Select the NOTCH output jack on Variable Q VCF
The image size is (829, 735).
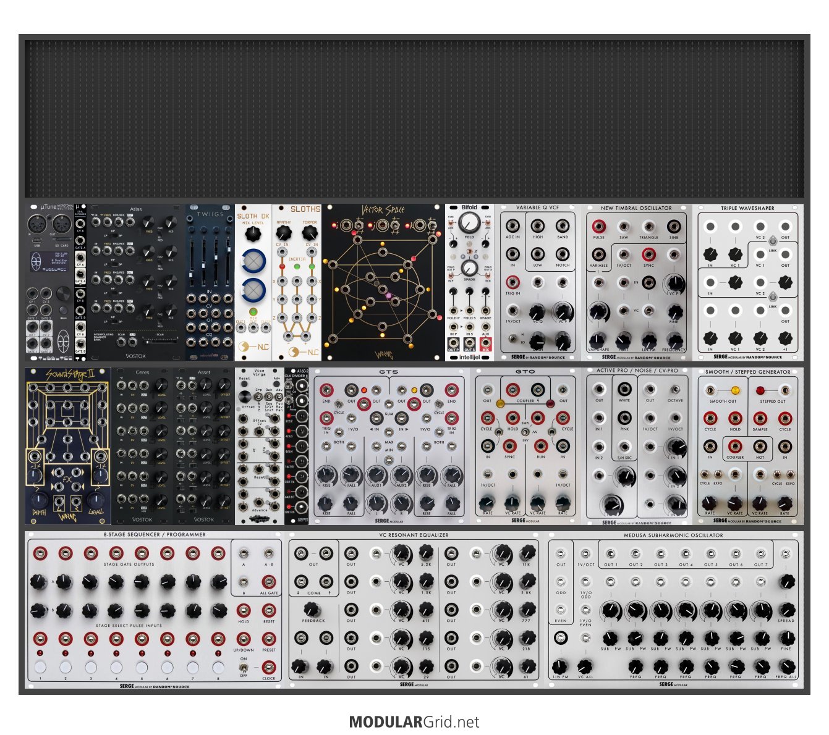click(563, 254)
